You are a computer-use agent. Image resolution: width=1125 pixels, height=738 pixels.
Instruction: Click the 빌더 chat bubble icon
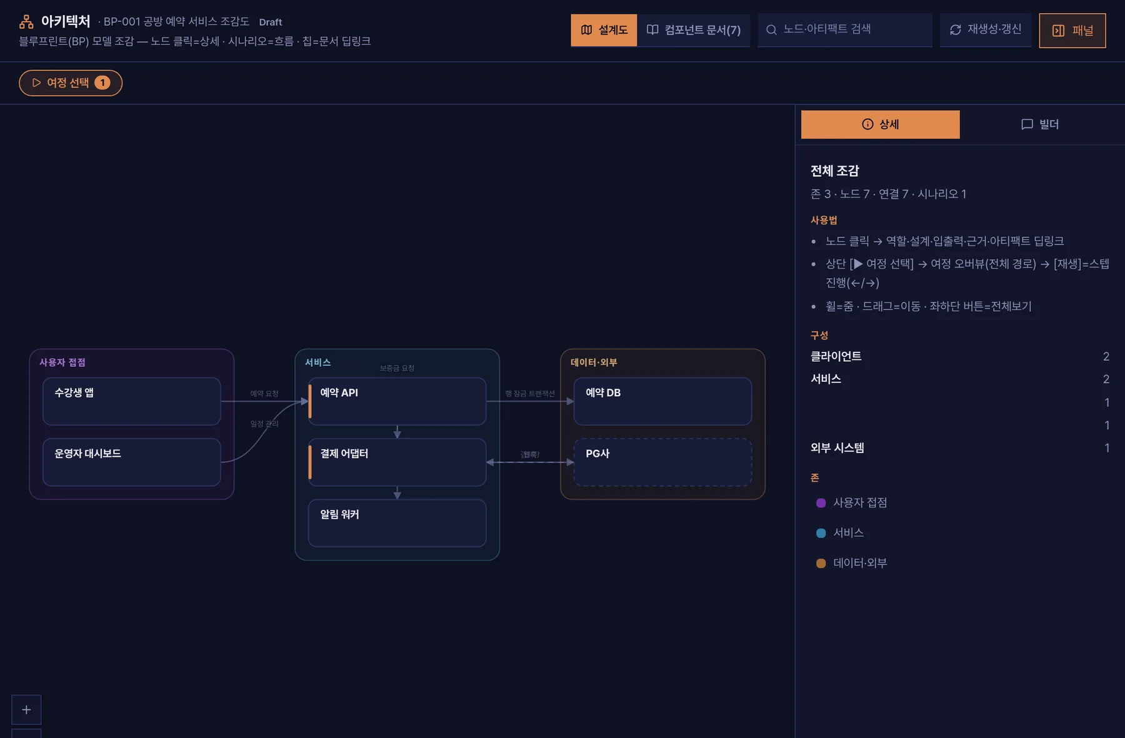pyautogui.click(x=1027, y=124)
